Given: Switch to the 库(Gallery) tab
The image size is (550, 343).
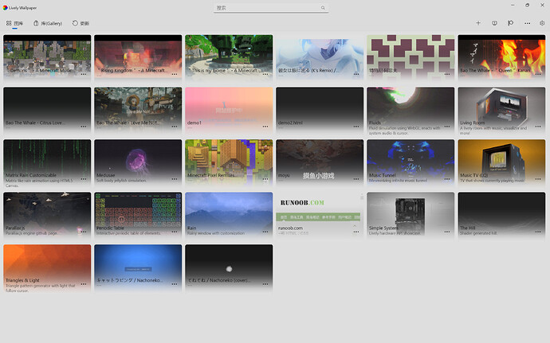Looking at the screenshot, I should (x=48, y=23).
